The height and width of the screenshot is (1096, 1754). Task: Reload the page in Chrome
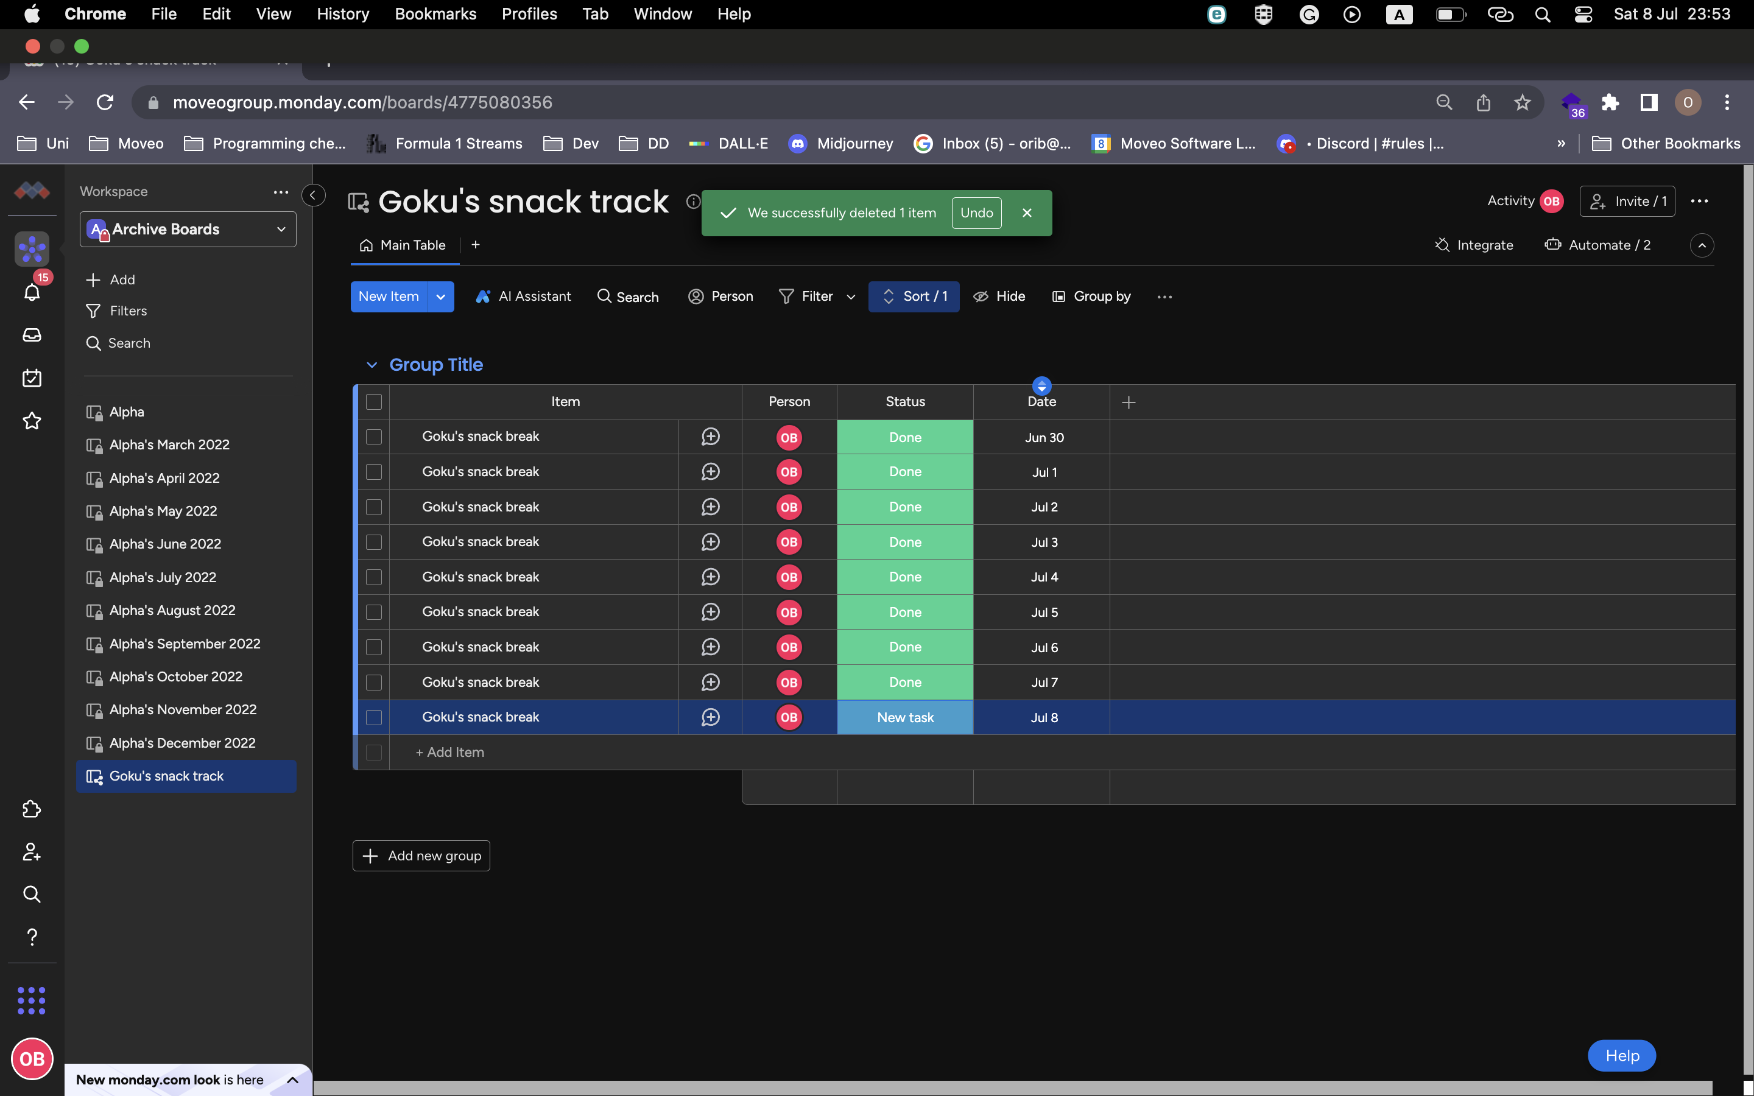(x=105, y=102)
